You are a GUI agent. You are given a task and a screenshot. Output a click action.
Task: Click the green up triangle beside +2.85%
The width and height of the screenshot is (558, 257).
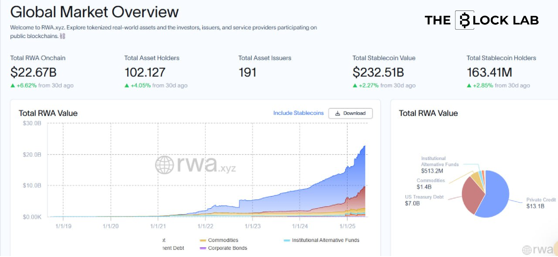point(469,85)
